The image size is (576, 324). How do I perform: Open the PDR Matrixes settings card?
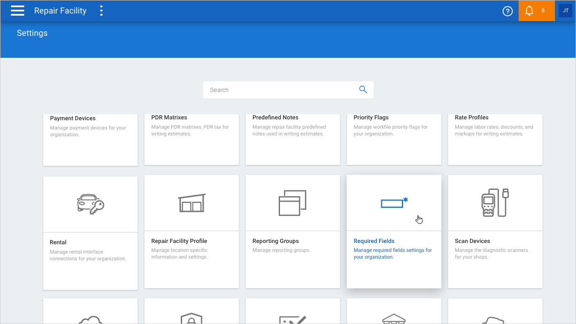[191, 140]
